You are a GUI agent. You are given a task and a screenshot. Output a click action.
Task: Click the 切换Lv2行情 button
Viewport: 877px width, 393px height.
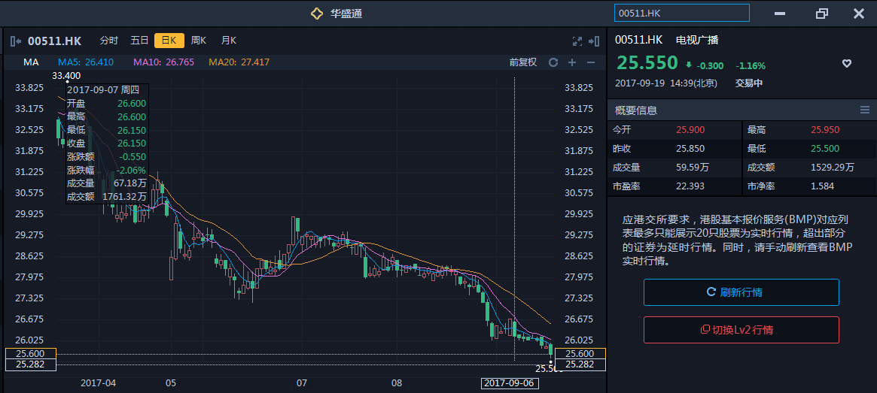(x=741, y=329)
